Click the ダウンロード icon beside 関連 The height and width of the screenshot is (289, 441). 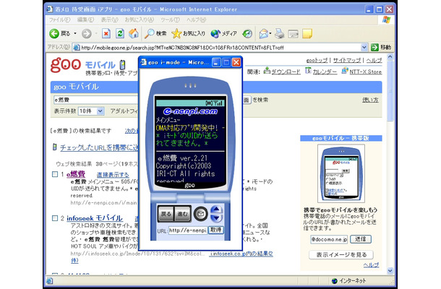(267, 70)
